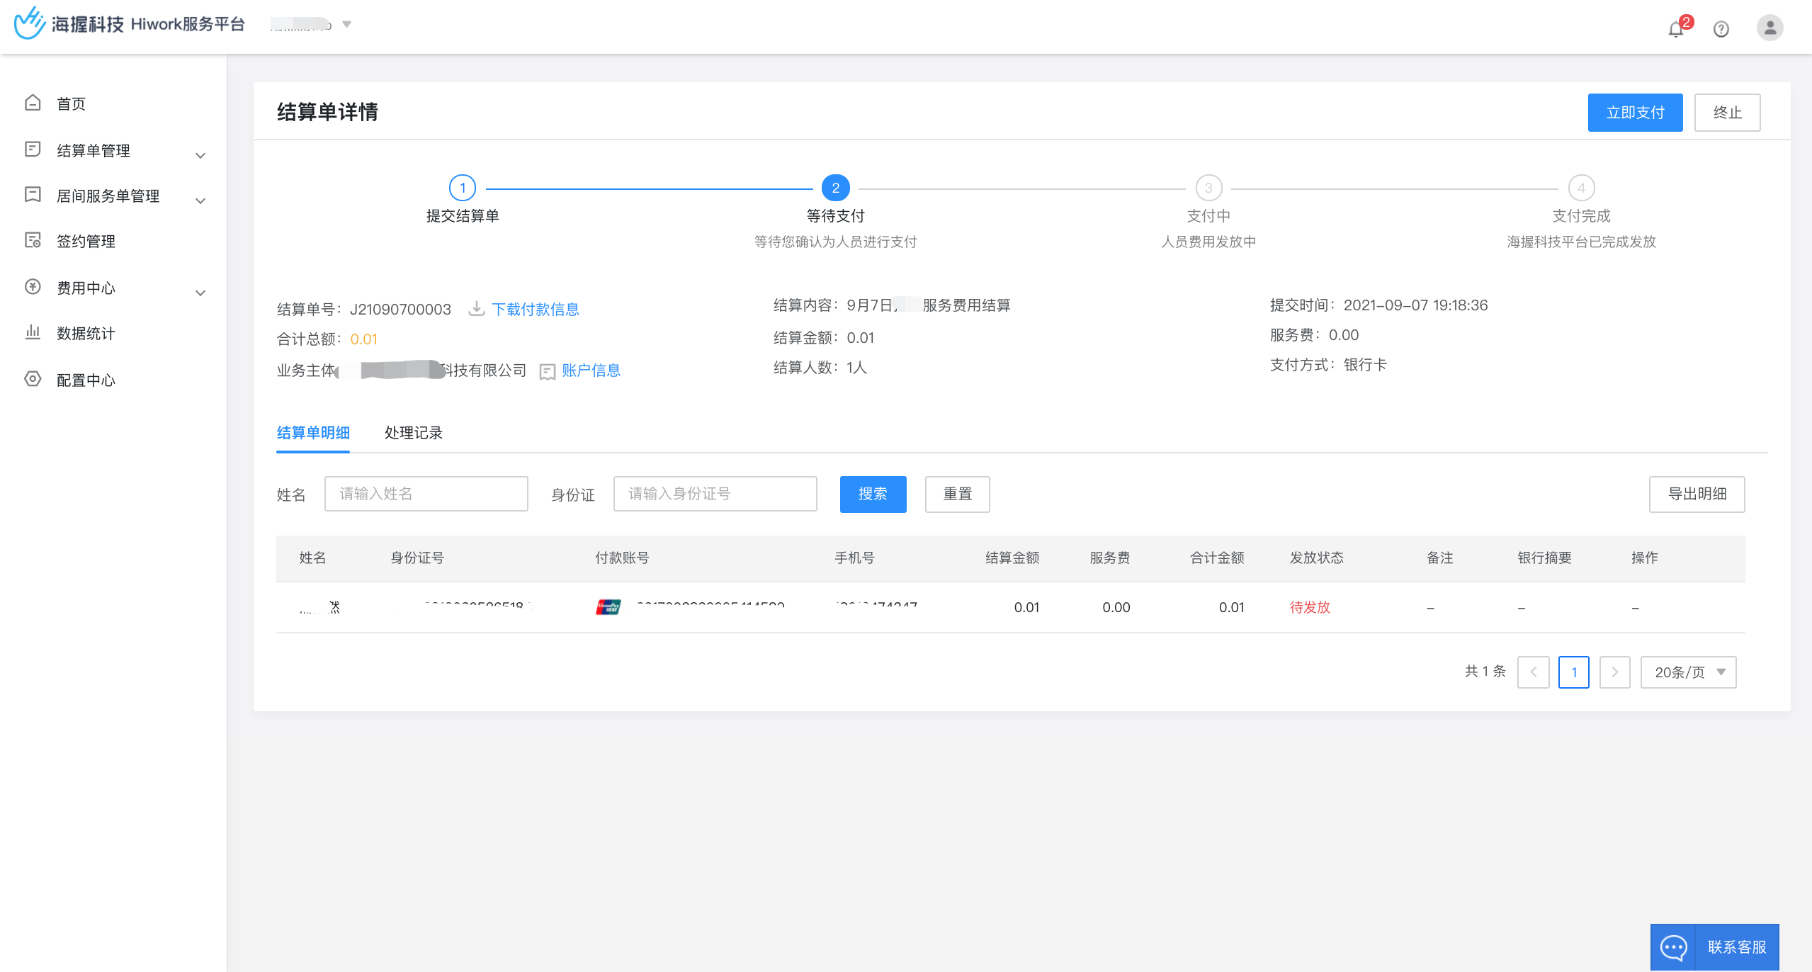This screenshot has width=1812, height=972.
Task: Switch to the 结算单明细 tab
Action: click(313, 433)
